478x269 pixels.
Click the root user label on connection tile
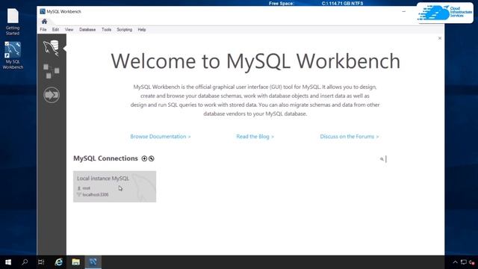(87, 188)
